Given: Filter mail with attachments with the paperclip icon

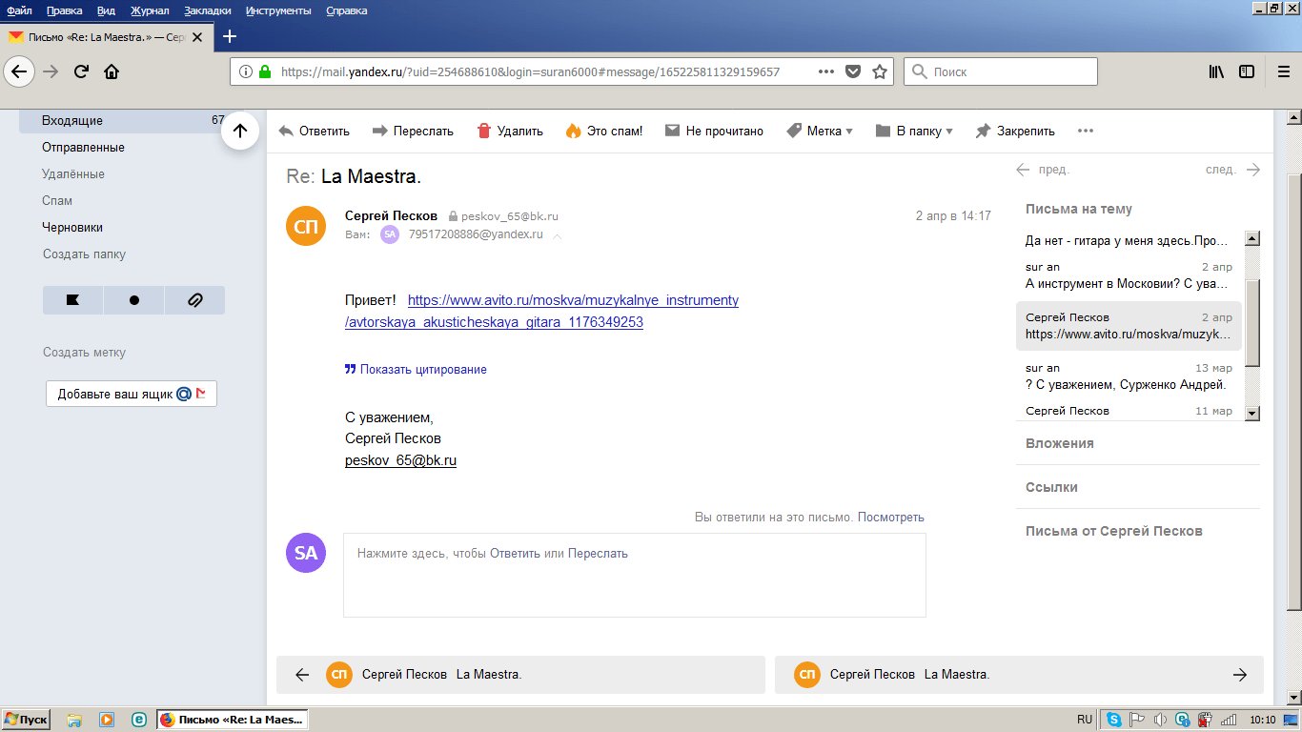Looking at the screenshot, I should 194,300.
